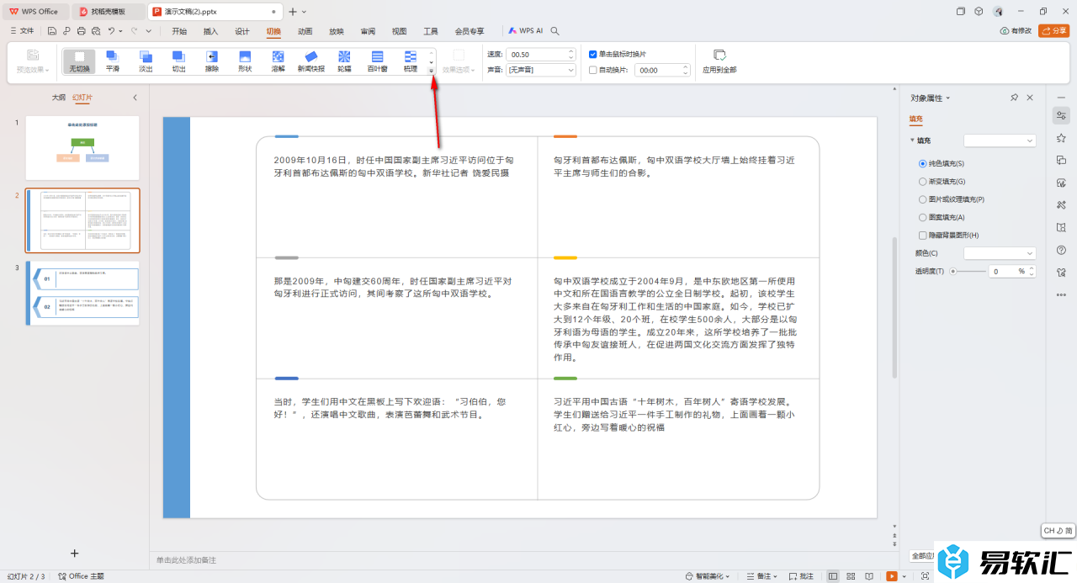The height and width of the screenshot is (583, 1077).
Task: Enable the 自动换片 checkbox
Action: click(x=593, y=70)
